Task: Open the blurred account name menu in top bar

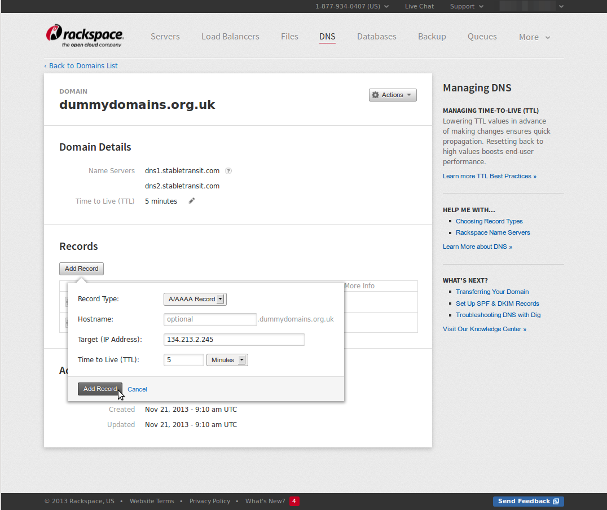Action: point(531,6)
